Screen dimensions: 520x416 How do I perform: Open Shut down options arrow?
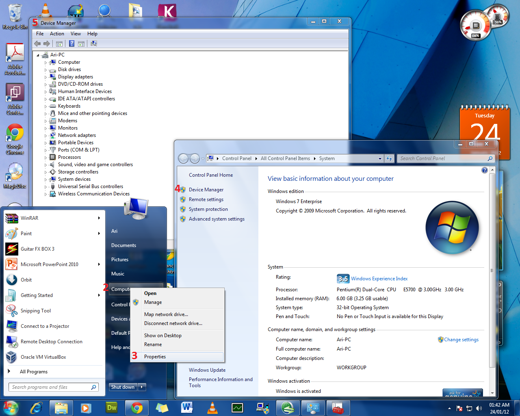[142, 387]
